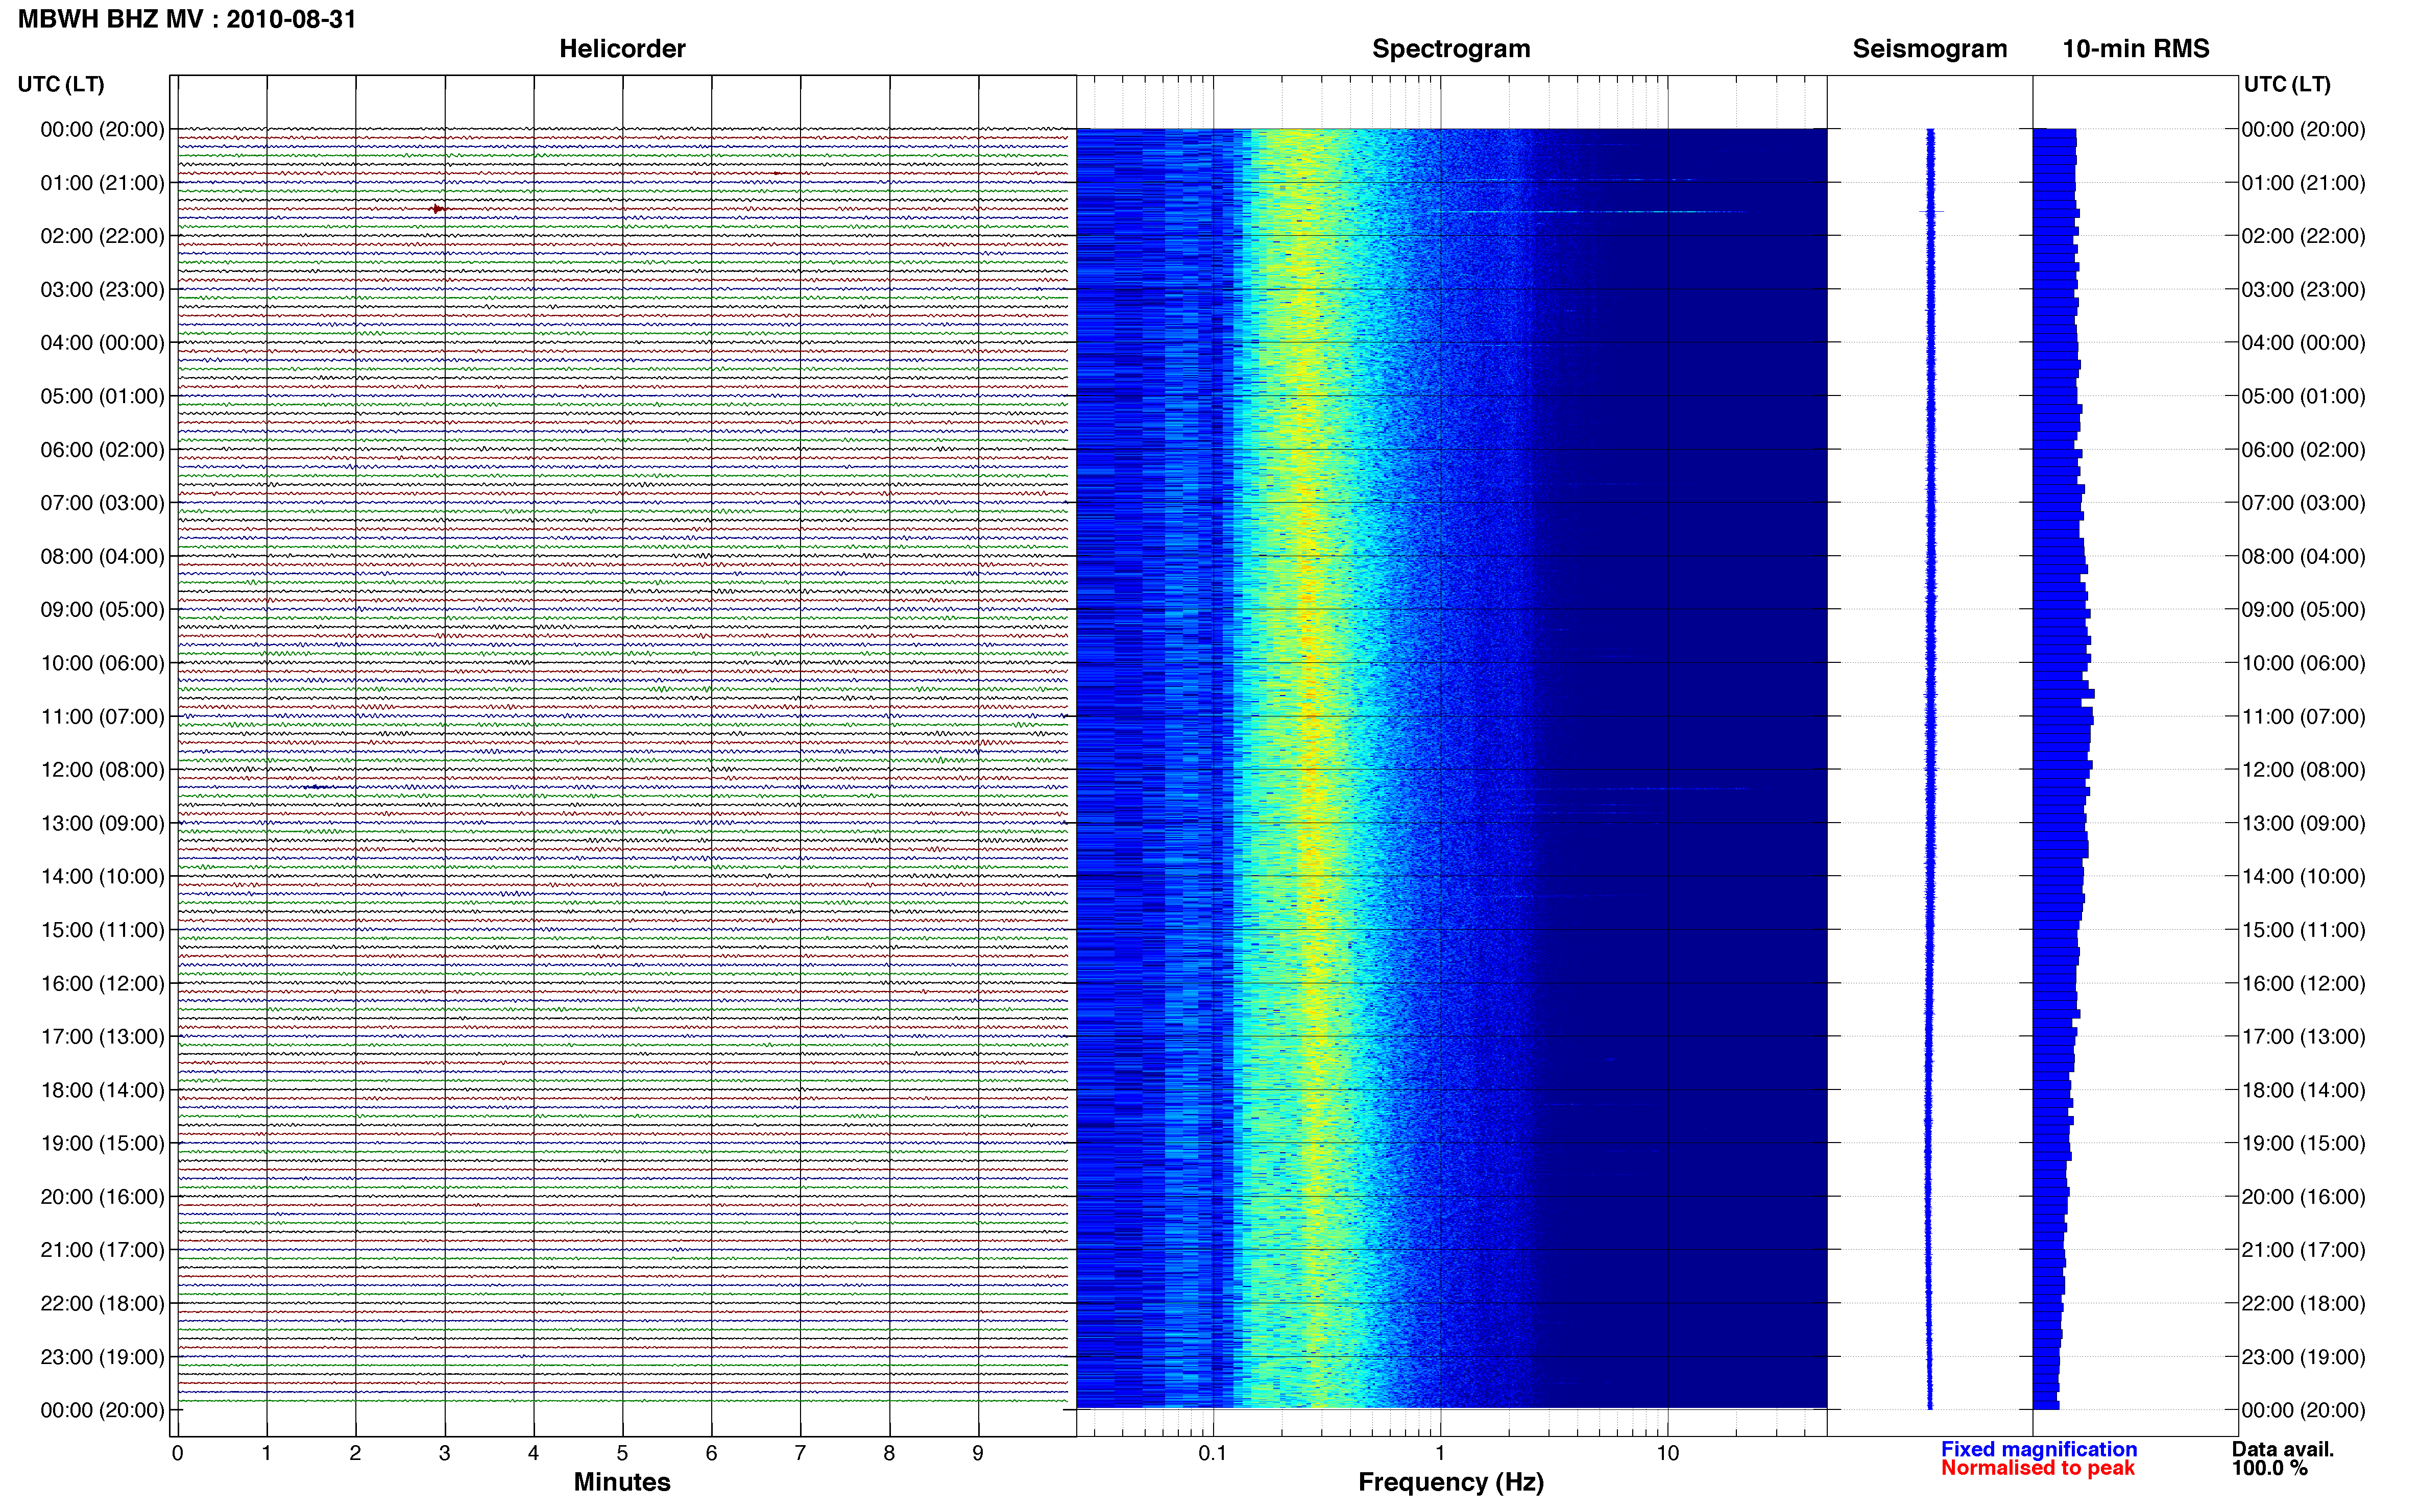Click the "Helicorder" panel heading
2420x1512 pixels.
pos(622,48)
